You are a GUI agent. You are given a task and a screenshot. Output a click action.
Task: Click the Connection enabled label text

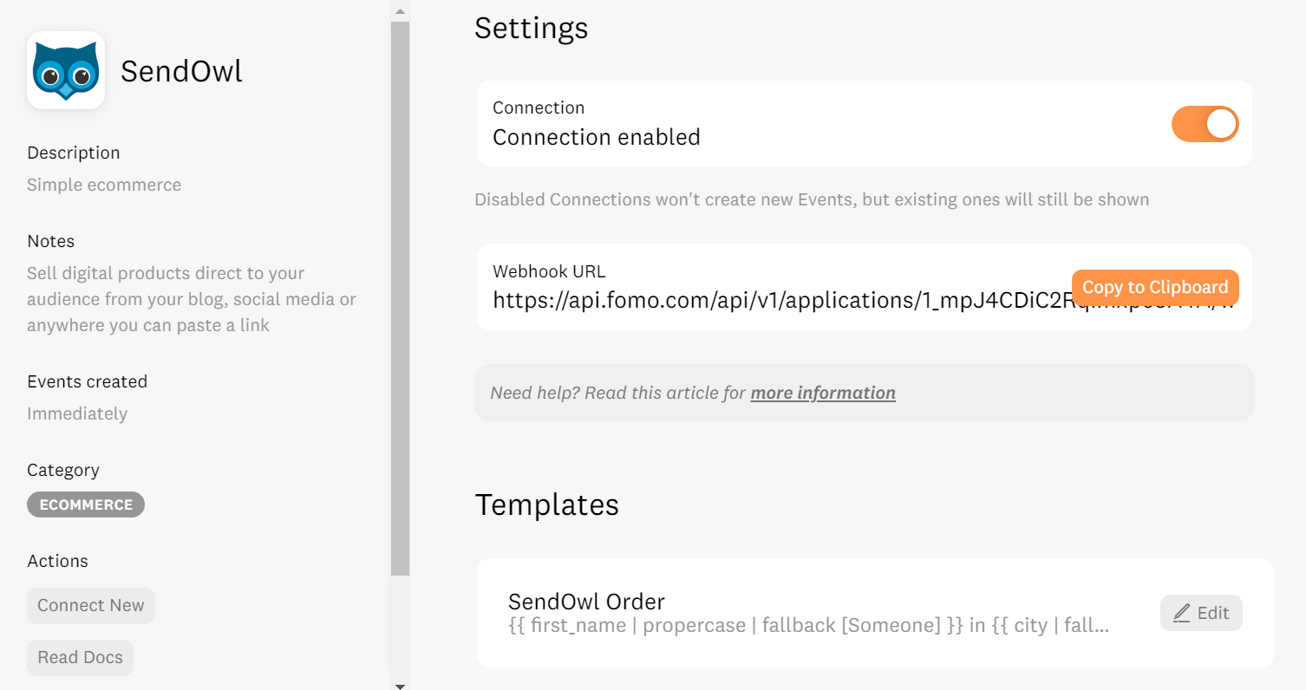[597, 137]
